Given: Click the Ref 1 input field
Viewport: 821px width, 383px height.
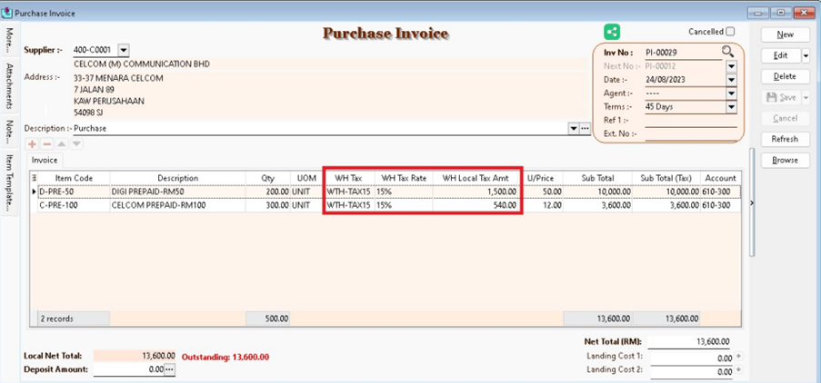Looking at the screenshot, I should (688, 120).
